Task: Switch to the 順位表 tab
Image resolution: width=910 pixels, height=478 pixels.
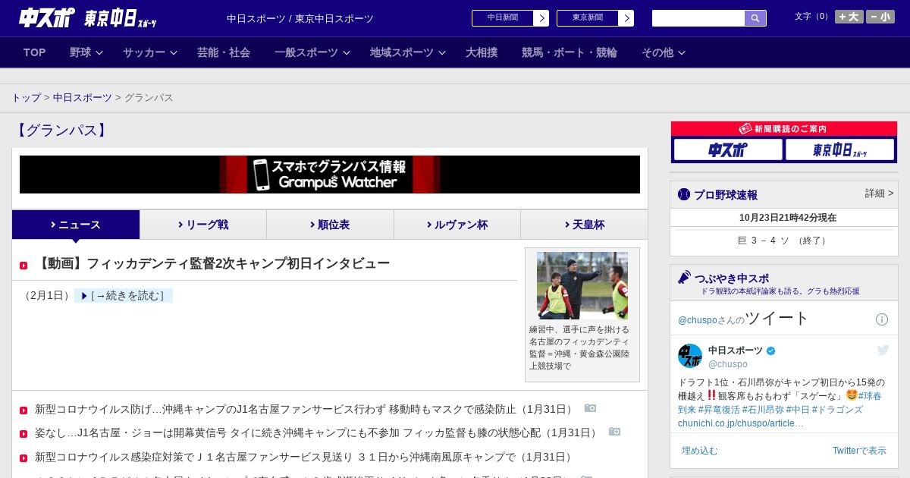Action: [330, 225]
